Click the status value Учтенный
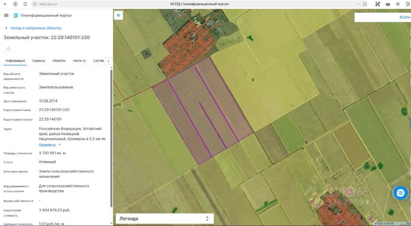The image size is (411, 226). click(47, 162)
